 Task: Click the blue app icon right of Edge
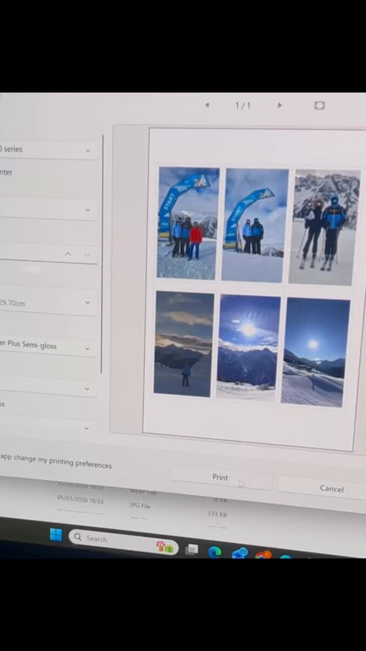[240, 554]
